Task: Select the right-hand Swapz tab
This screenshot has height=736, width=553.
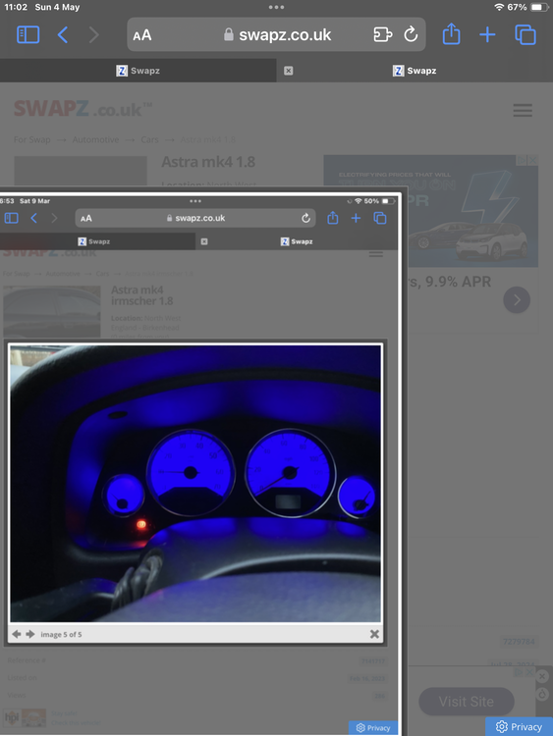Action: 415,71
